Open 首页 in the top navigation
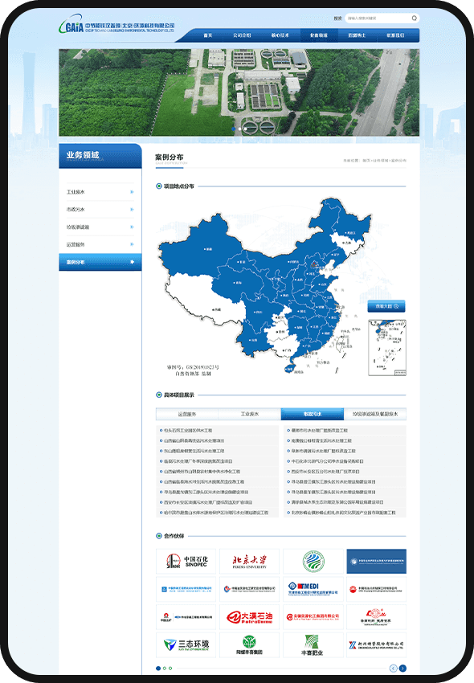 (208, 35)
